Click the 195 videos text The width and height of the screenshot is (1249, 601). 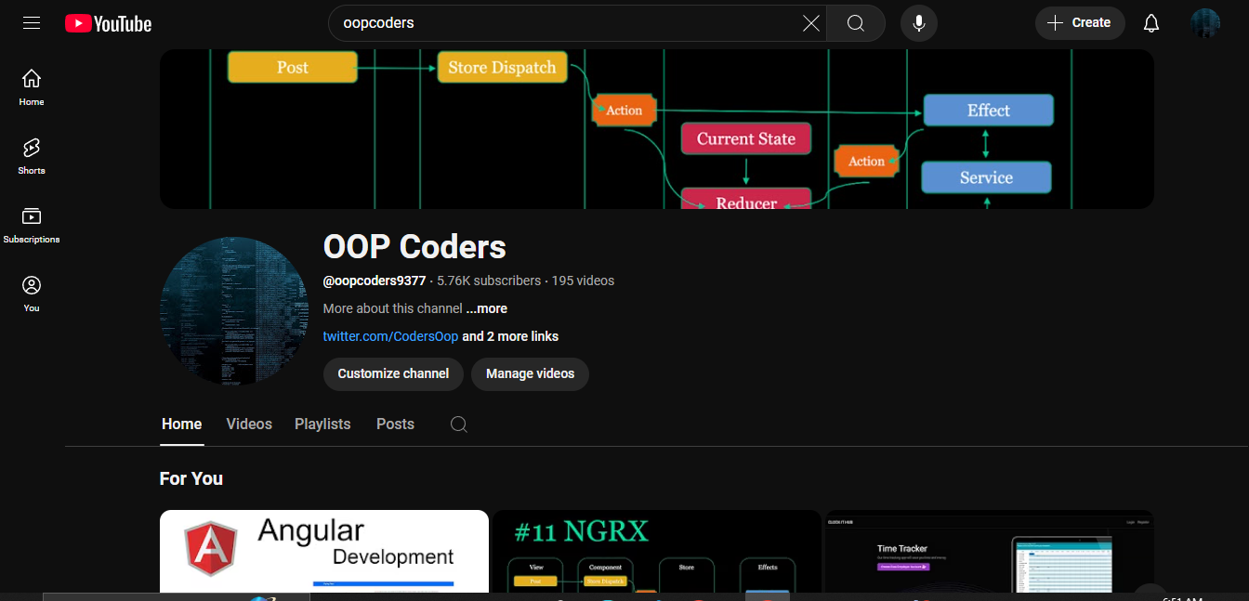pos(583,281)
